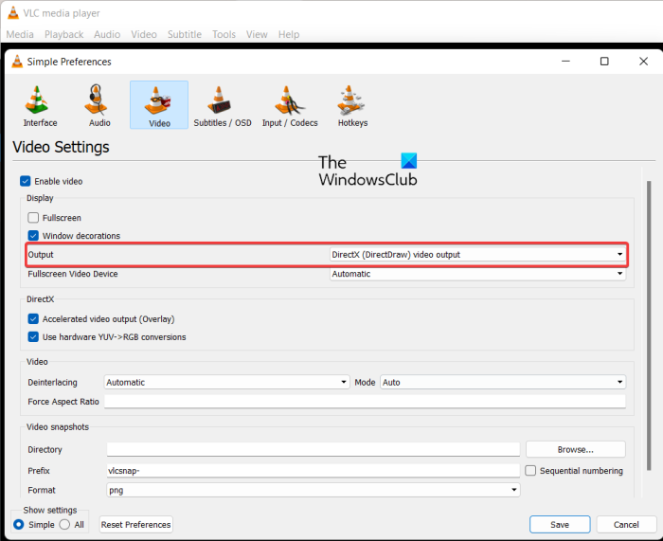Viewport: 663px width, 541px height.
Task: Click the Cancel button
Action: (x=626, y=525)
